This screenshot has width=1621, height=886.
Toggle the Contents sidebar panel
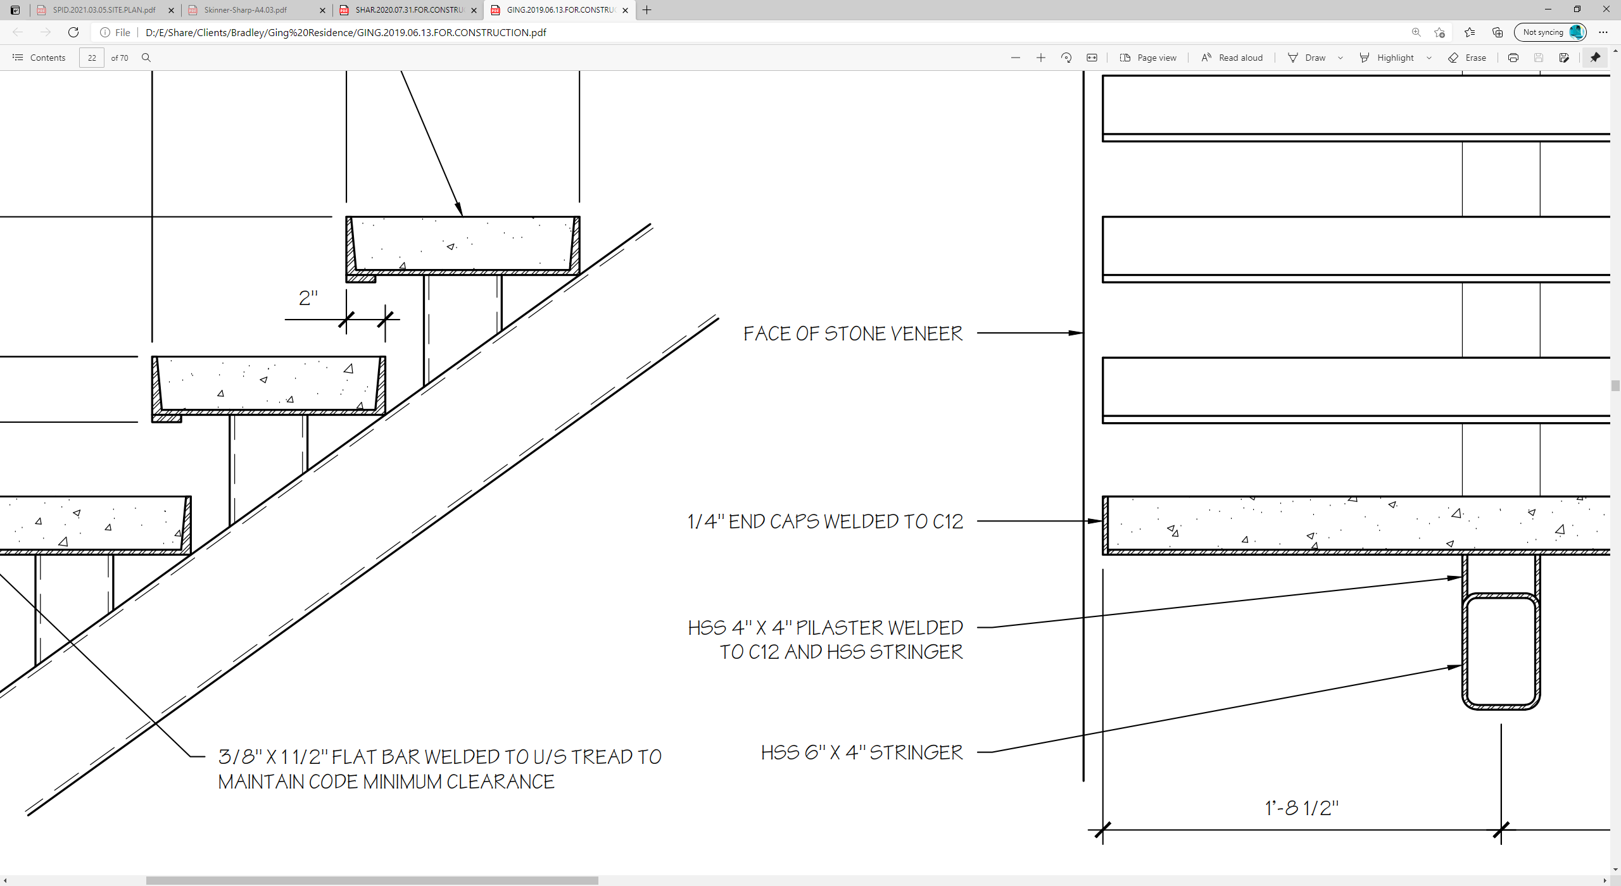click(x=39, y=58)
